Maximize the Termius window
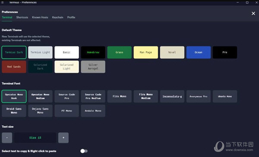 247,2
